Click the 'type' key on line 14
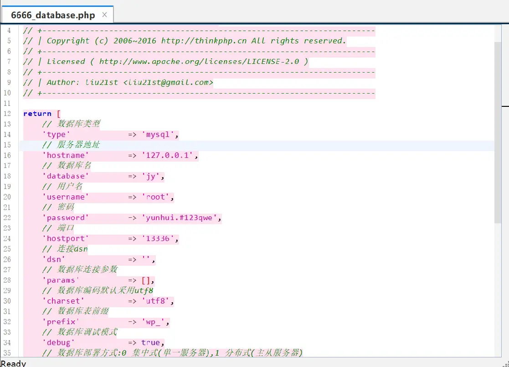 tap(56, 135)
